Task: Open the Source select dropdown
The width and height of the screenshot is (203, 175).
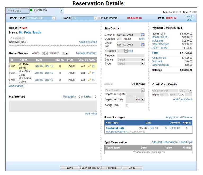Action: (x=143, y=59)
